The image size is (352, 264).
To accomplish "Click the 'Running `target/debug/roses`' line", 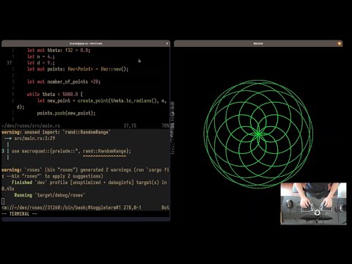I will [50, 195].
